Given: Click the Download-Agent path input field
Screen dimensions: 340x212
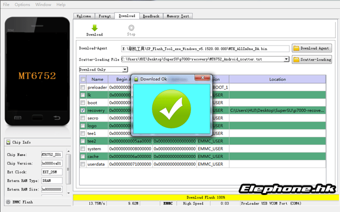Looking at the screenshot, I should pos(205,48).
